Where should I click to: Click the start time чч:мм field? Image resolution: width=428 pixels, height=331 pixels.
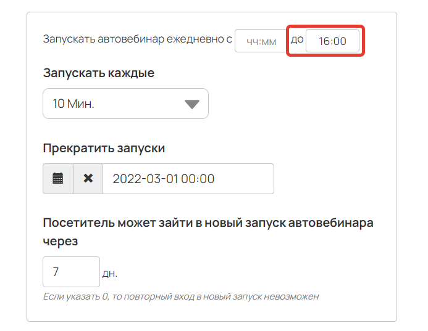(261, 41)
